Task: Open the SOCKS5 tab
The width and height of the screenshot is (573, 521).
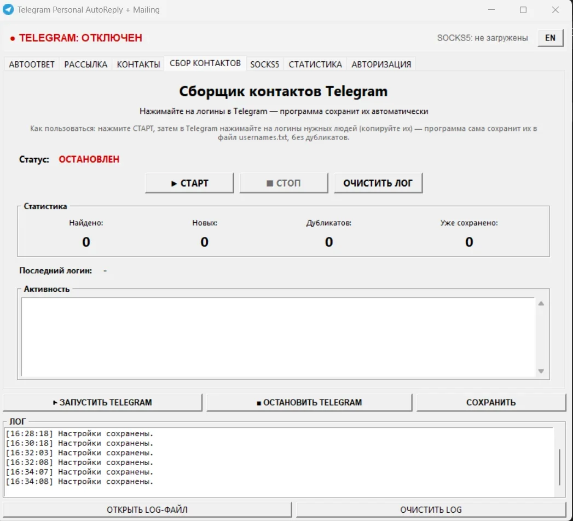Action: click(264, 64)
